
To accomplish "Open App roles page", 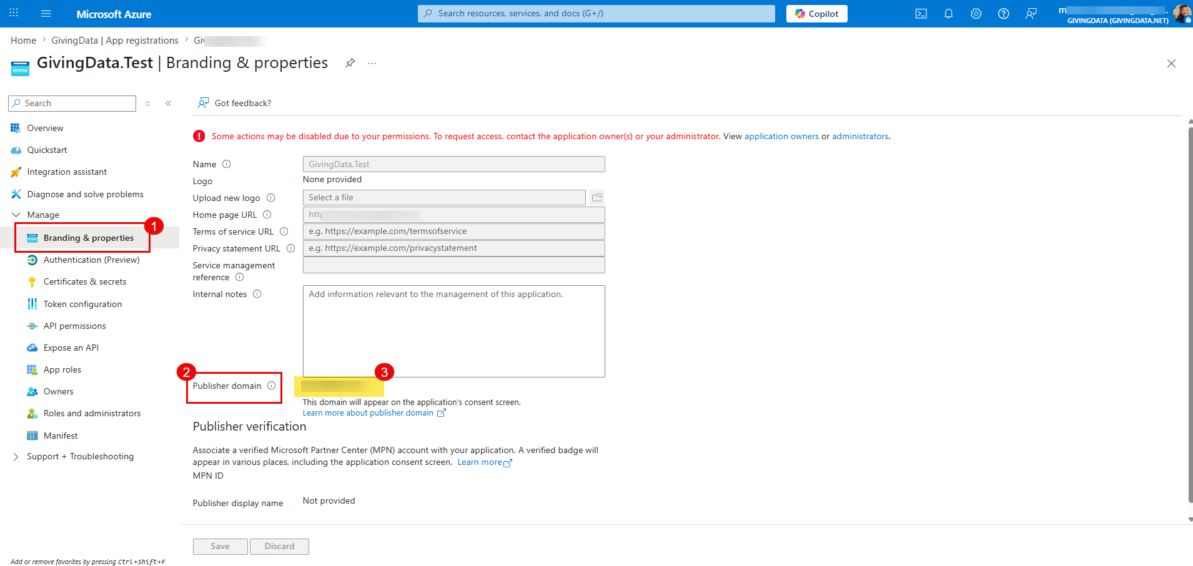I will tap(62, 369).
